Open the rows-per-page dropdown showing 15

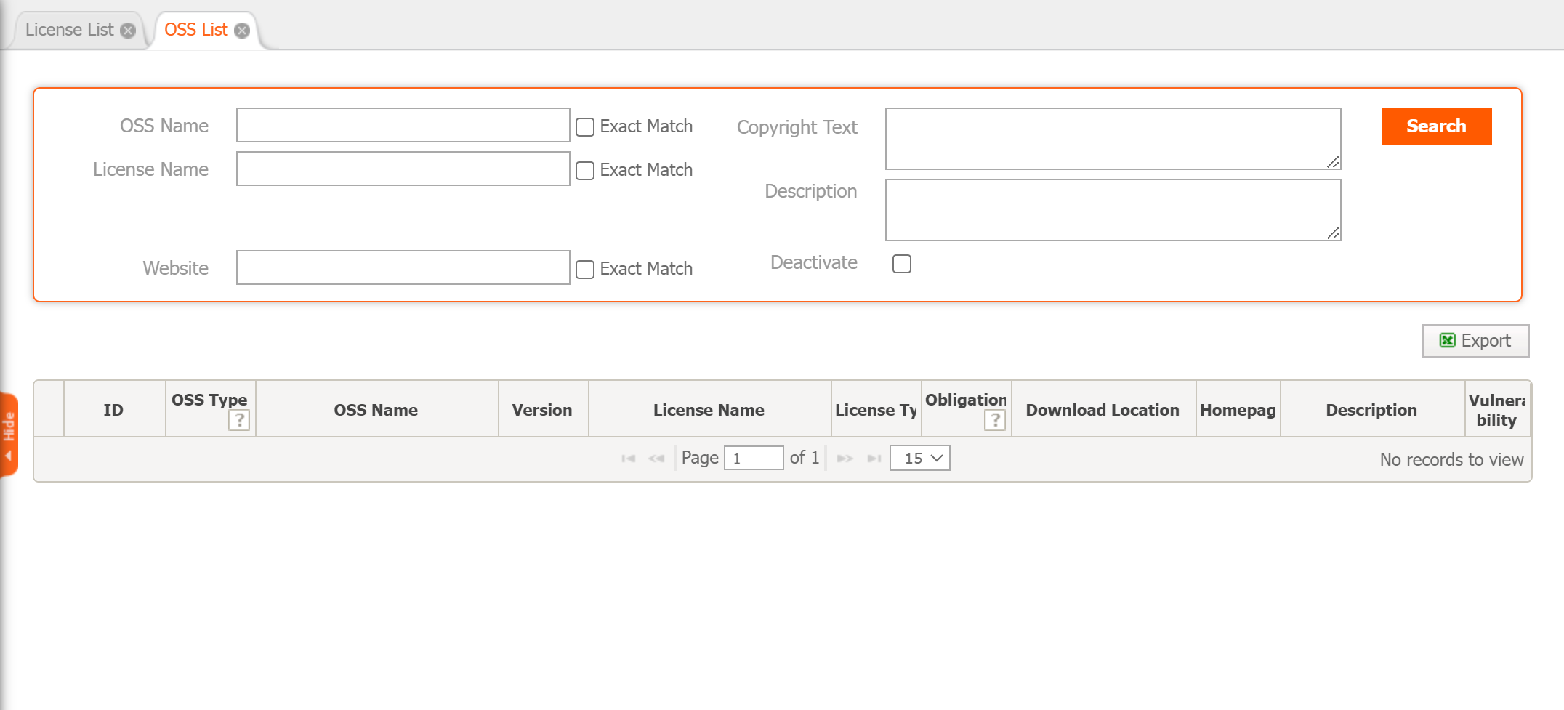(919, 458)
